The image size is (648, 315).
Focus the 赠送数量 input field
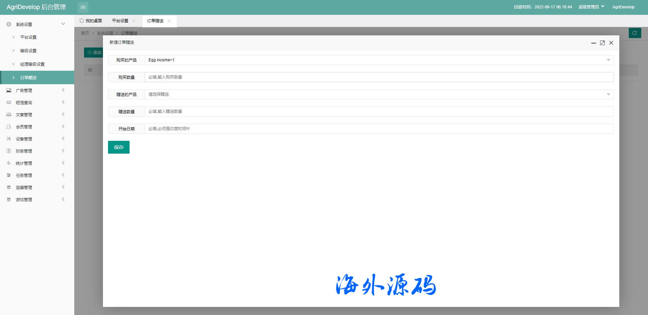(x=379, y=112)
